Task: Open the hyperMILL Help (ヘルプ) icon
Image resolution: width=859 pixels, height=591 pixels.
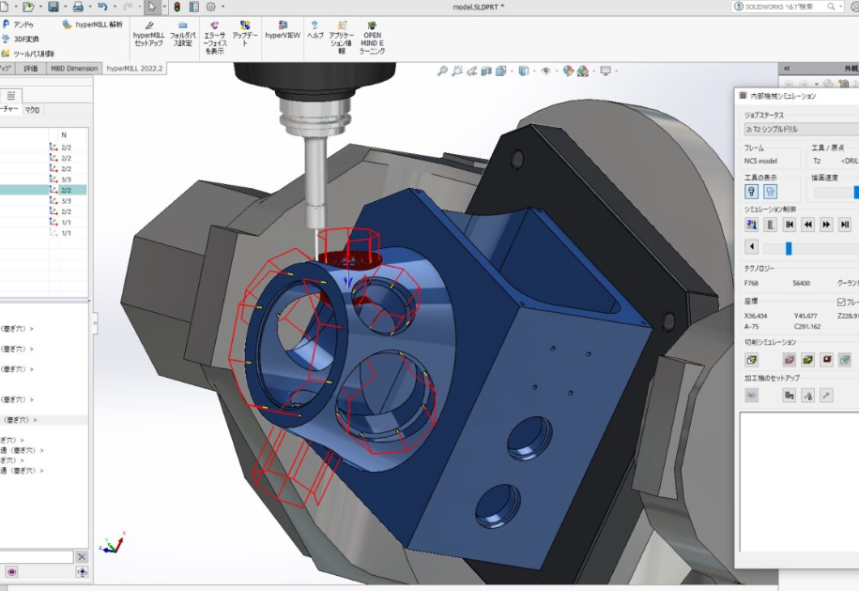Action: click(315, 30)
